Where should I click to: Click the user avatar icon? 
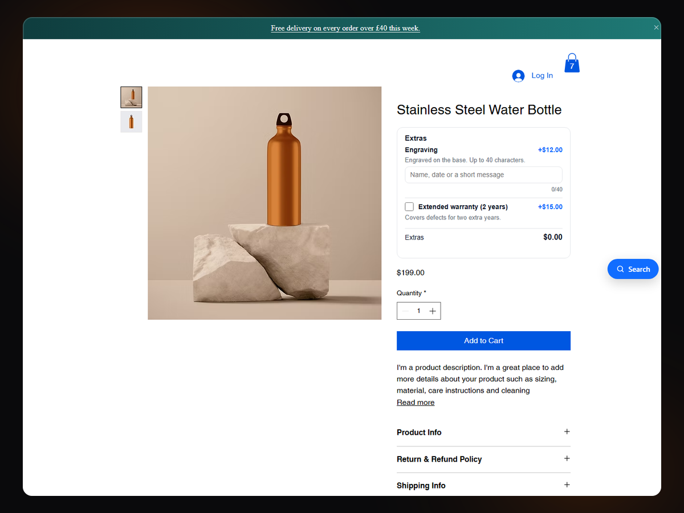tap(518, 76)
